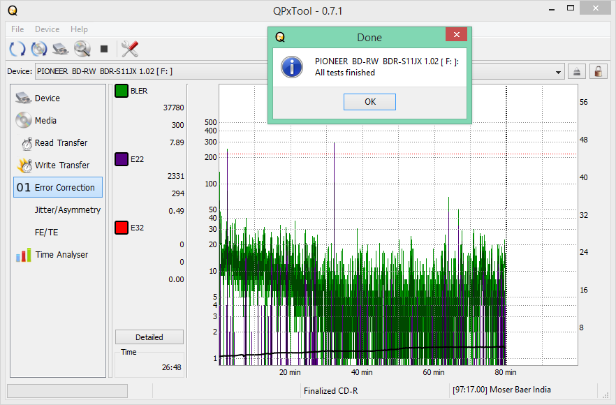Viewport: 616px width, 405px height.
Task: Click the progress bar in status bar
Action: pyautogui.click(x=67, y=391)
